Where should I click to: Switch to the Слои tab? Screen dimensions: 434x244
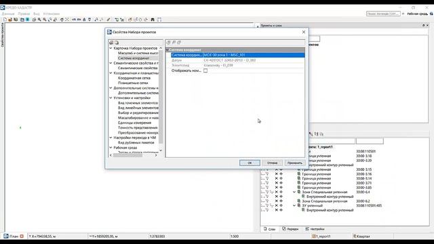(269, 229)
